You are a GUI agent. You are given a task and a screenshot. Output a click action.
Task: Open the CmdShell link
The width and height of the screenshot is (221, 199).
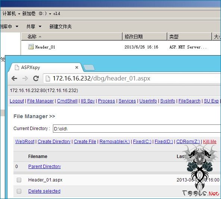(x=67, y=101)
